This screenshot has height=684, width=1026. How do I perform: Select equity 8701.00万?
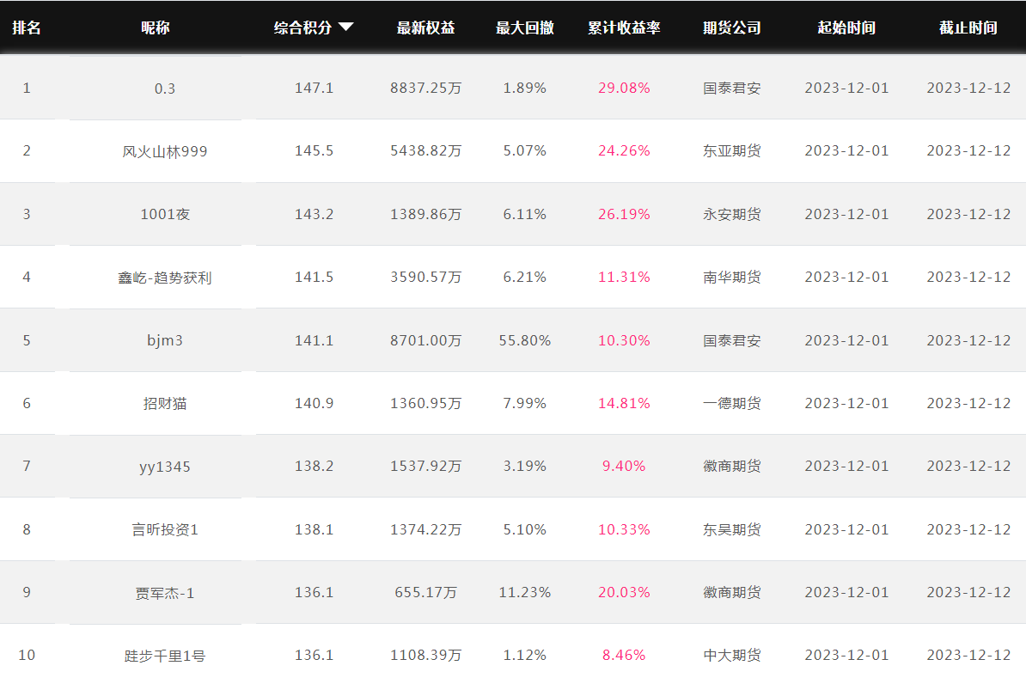(426, 340)
